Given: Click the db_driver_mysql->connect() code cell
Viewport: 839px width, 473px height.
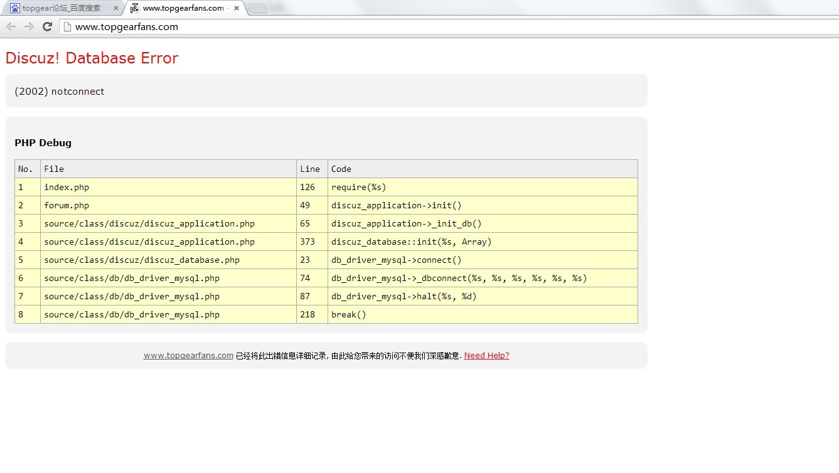Looking at the screenshot, I should (483, 260).
